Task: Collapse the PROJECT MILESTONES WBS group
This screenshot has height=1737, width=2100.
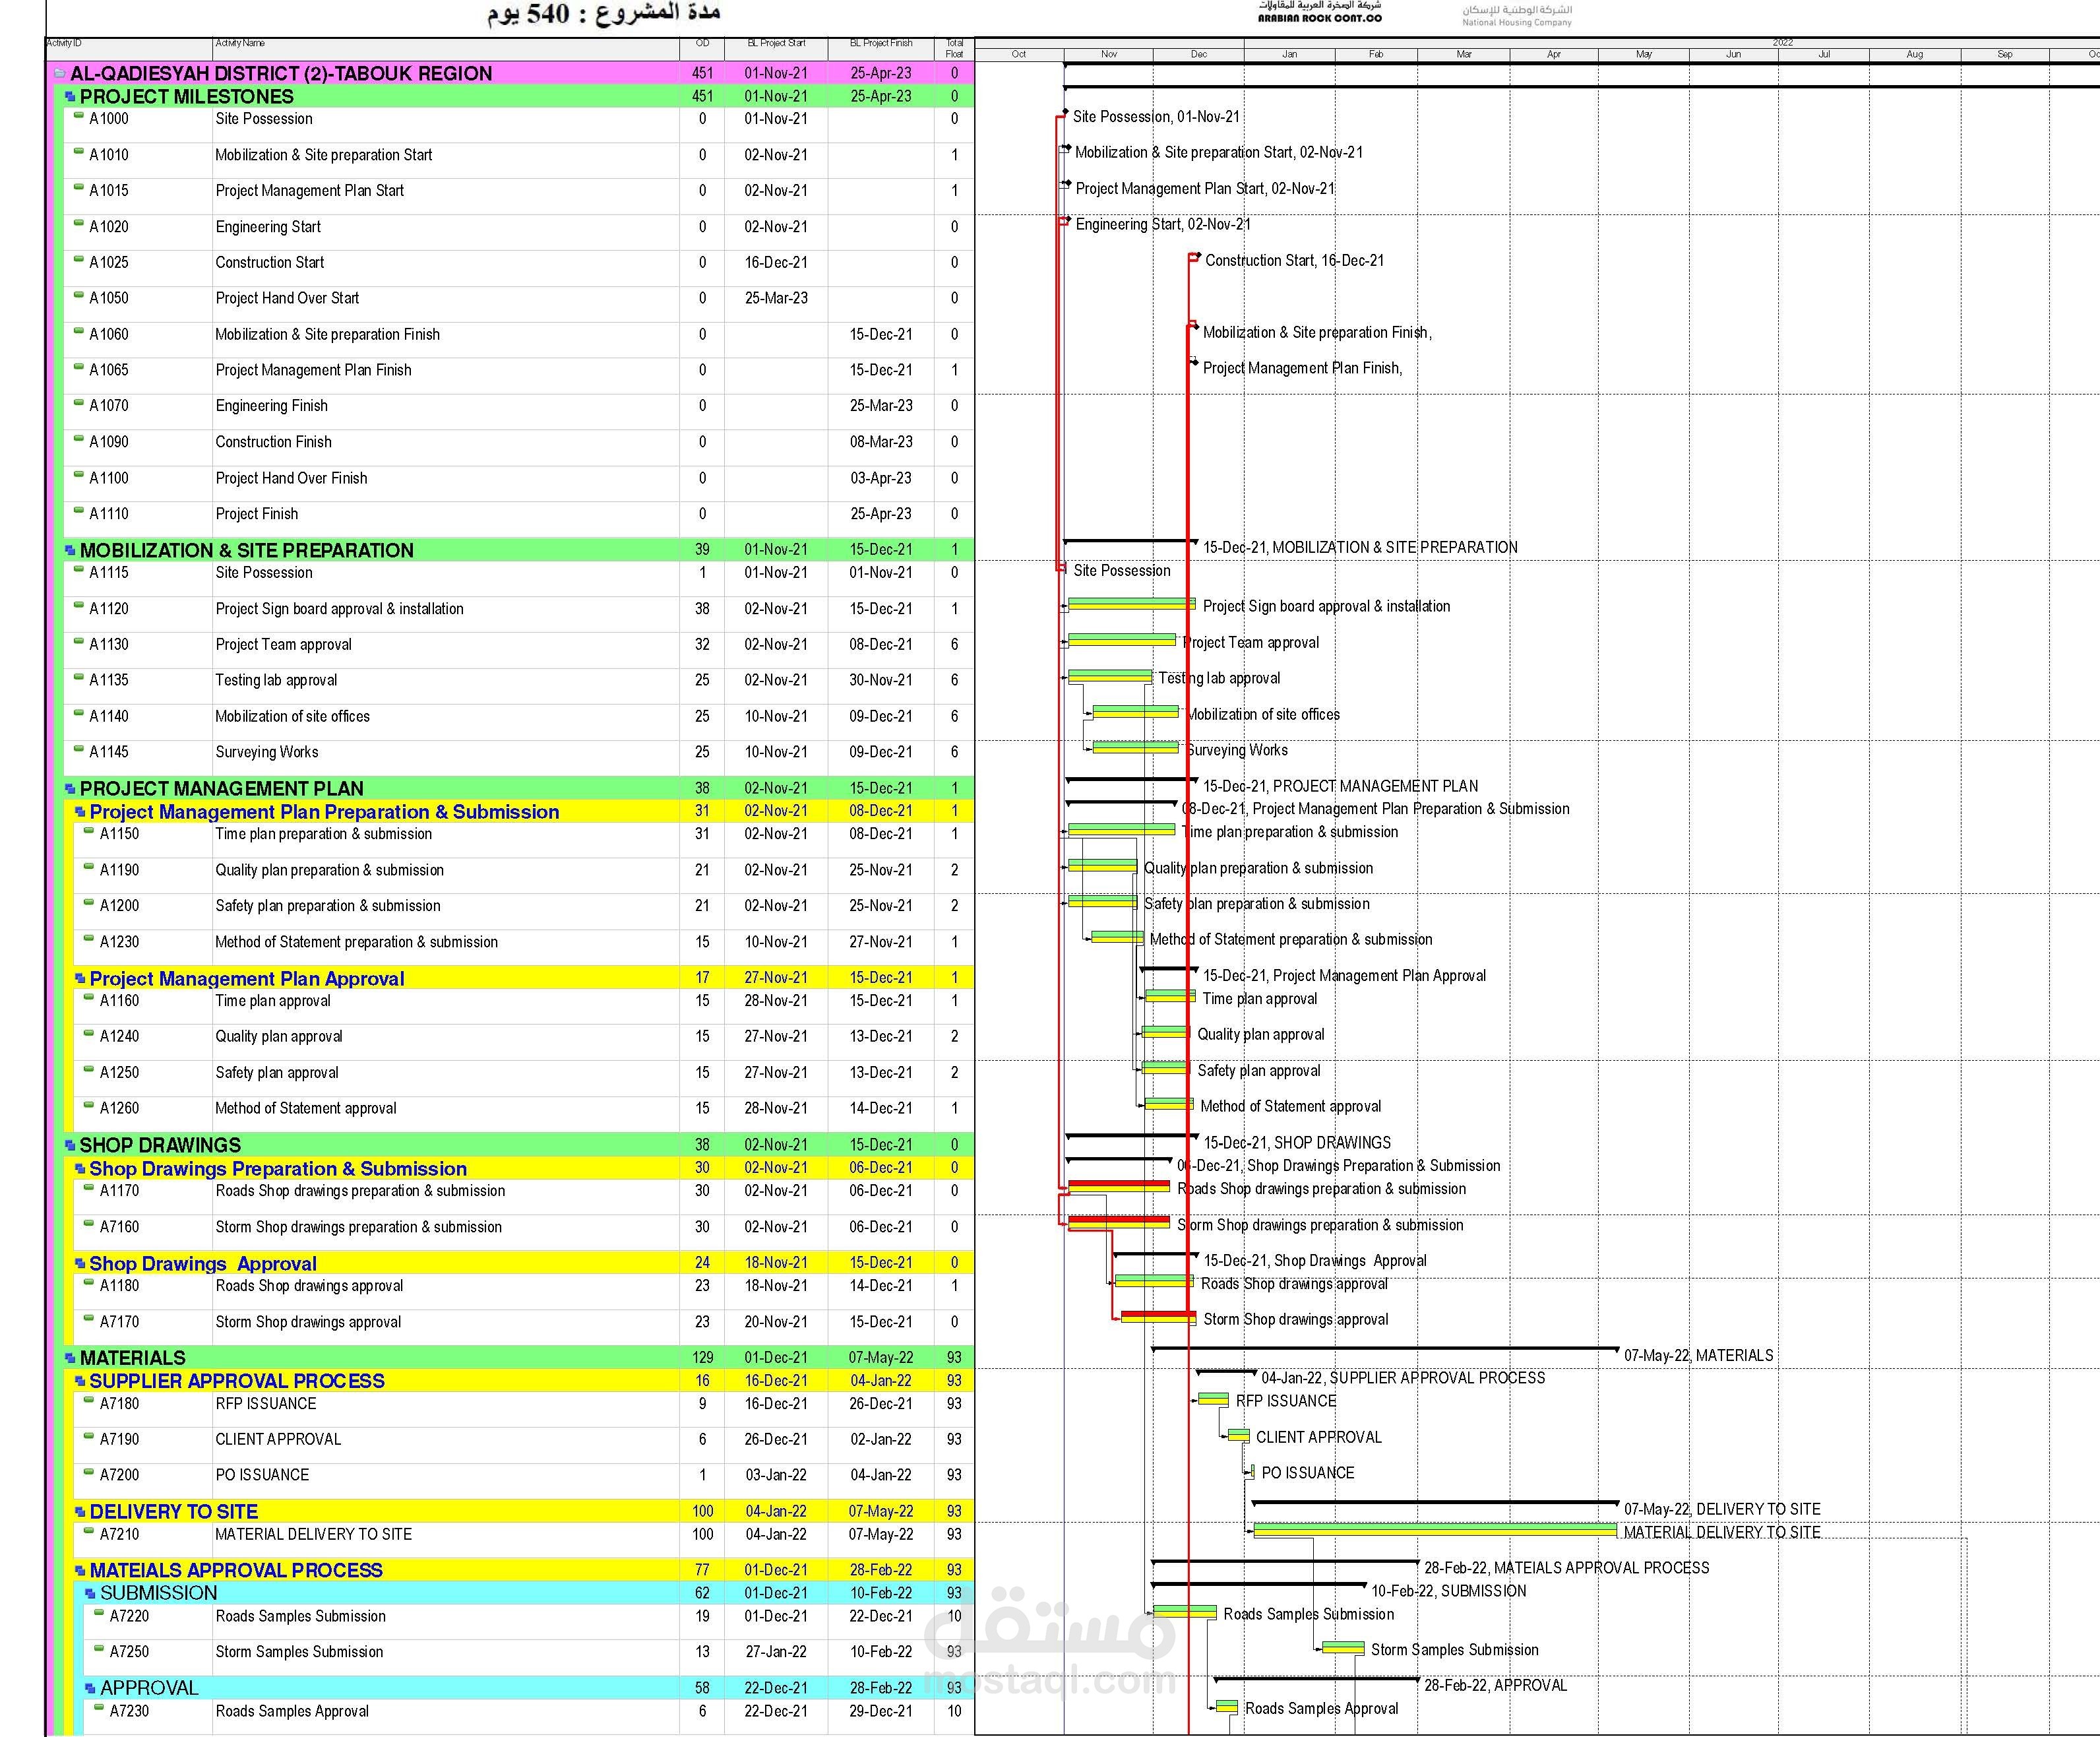Action: click(70, 97)
